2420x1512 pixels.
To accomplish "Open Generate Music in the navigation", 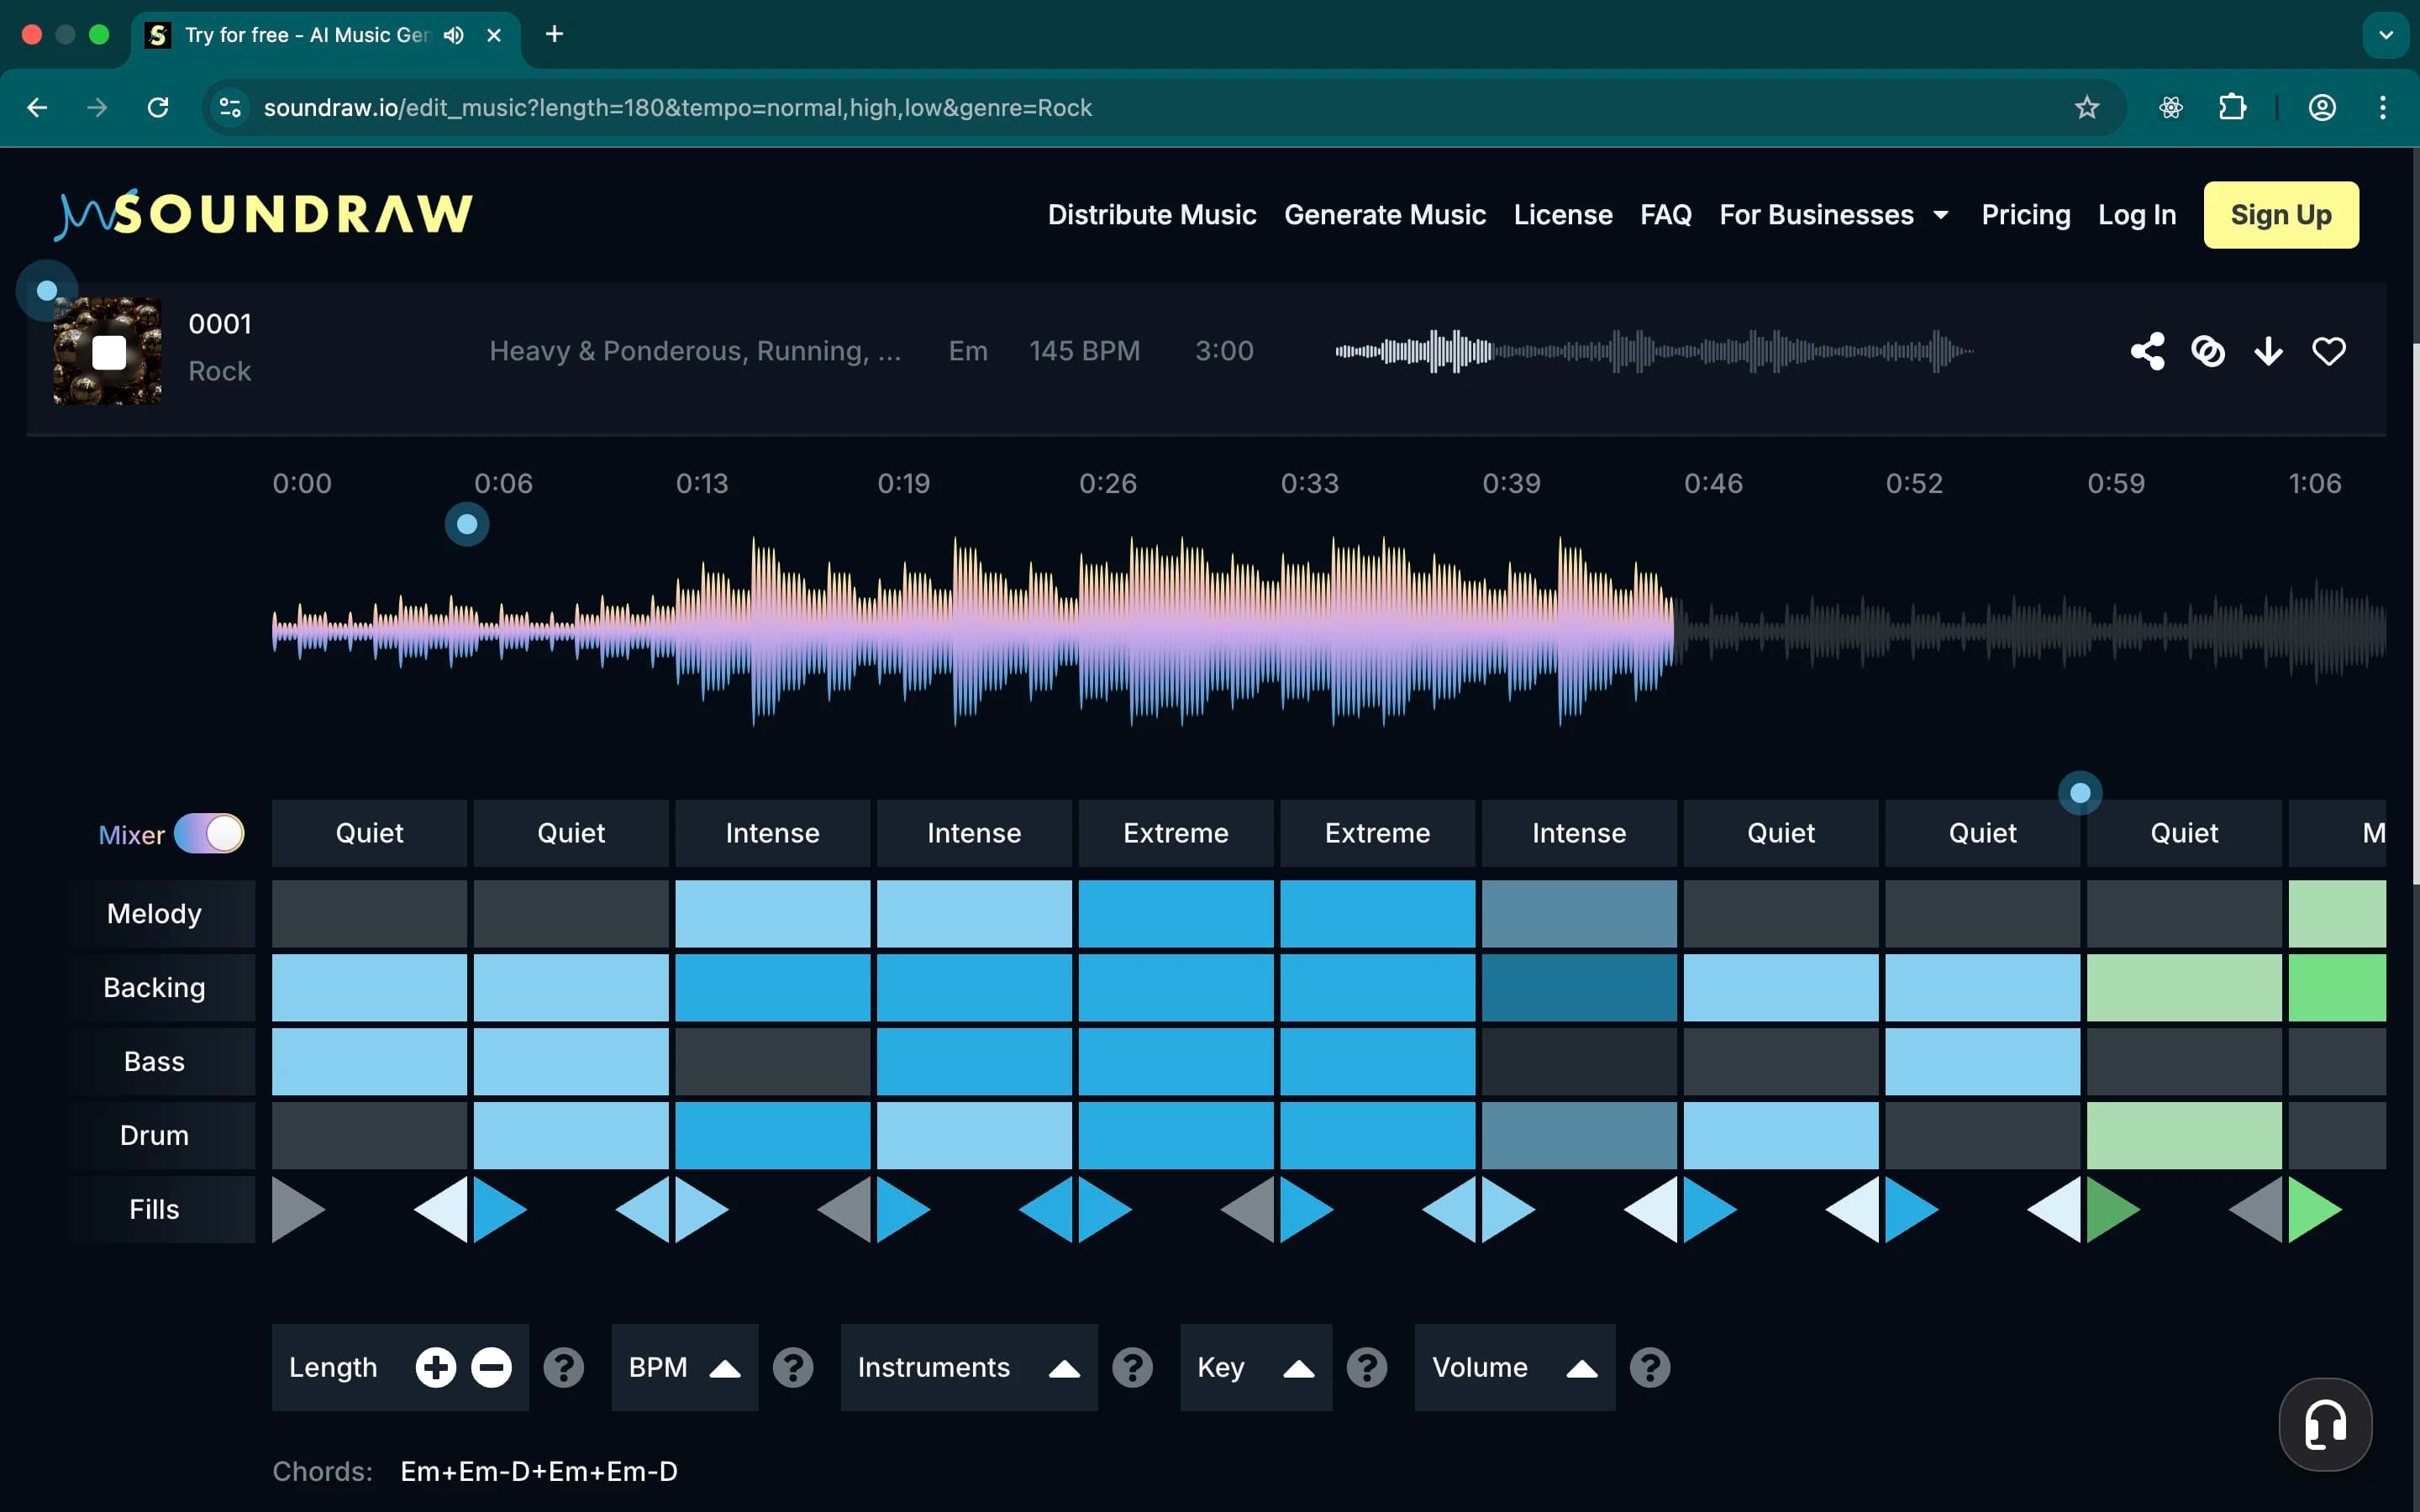I will pos(1385,214).
